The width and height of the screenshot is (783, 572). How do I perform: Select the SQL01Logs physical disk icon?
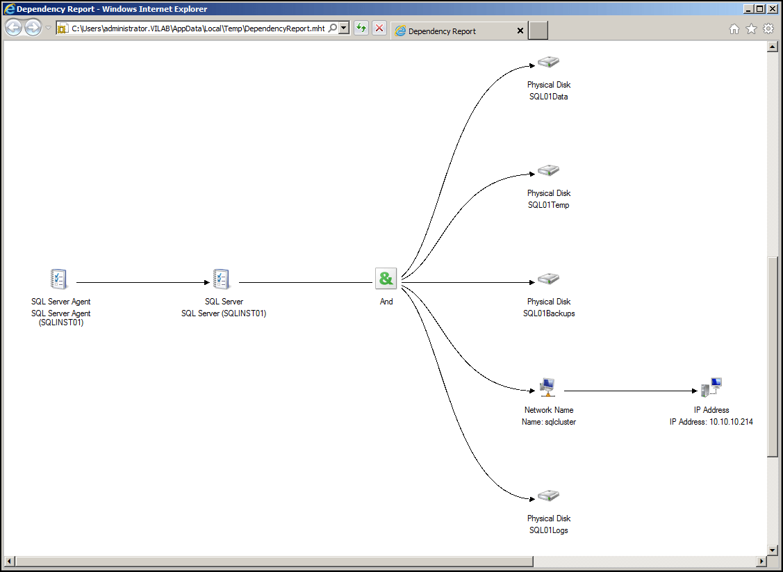[548, 496]
